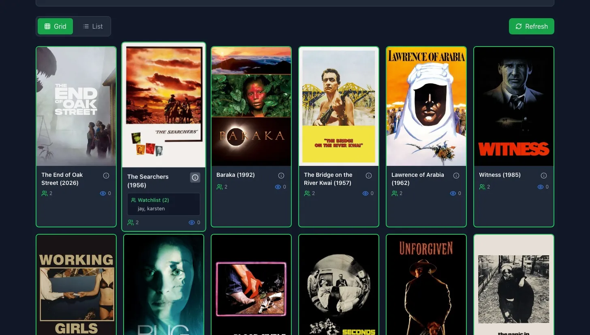Click the title text Baraka (1992)
590x335 pixels.
tap(235, 175)
